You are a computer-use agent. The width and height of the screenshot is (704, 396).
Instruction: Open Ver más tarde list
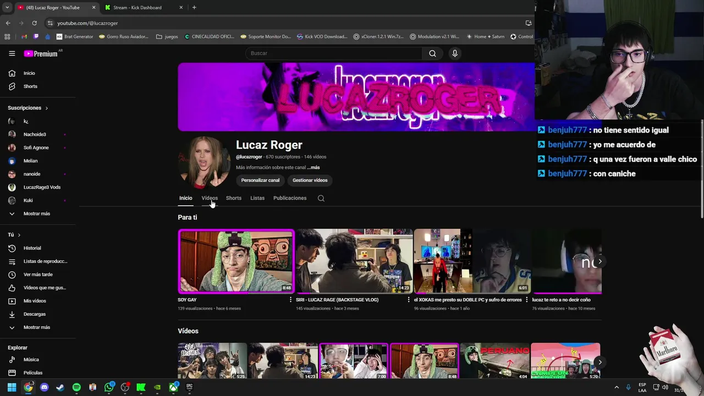click(x=38, y=274)
